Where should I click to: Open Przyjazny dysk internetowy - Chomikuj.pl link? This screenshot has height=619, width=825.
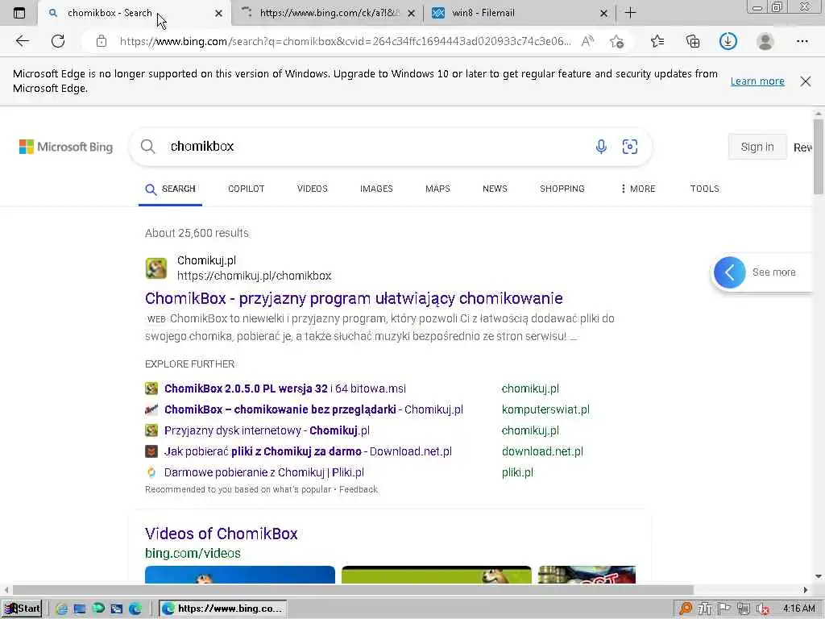[267, 430]
